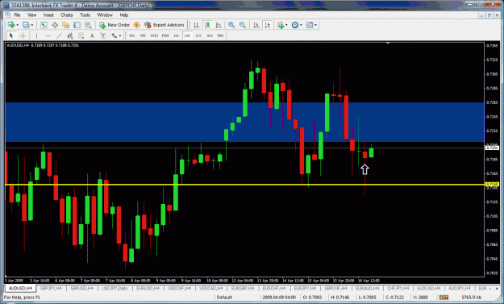Select the Equidistant Channel tool

point(70,35)
